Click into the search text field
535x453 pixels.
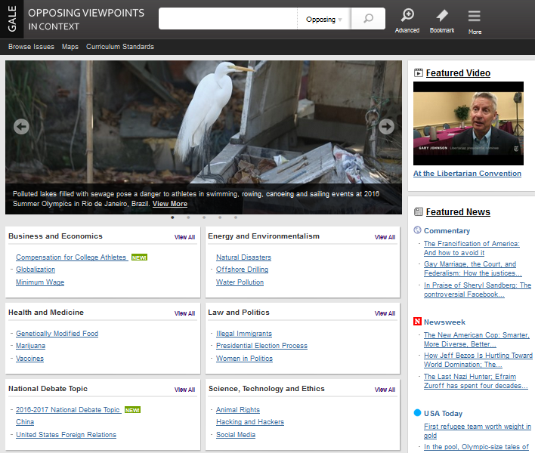(x=227, y=19)
